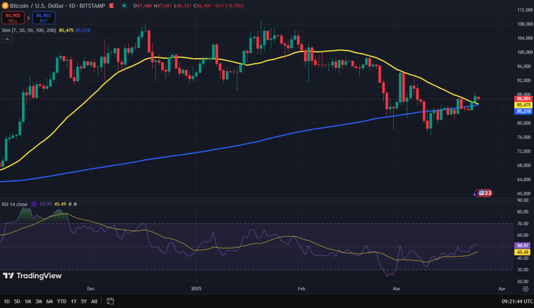
Task: Click the spread value 3 between Sell and Buy
Action: (28, 18)
